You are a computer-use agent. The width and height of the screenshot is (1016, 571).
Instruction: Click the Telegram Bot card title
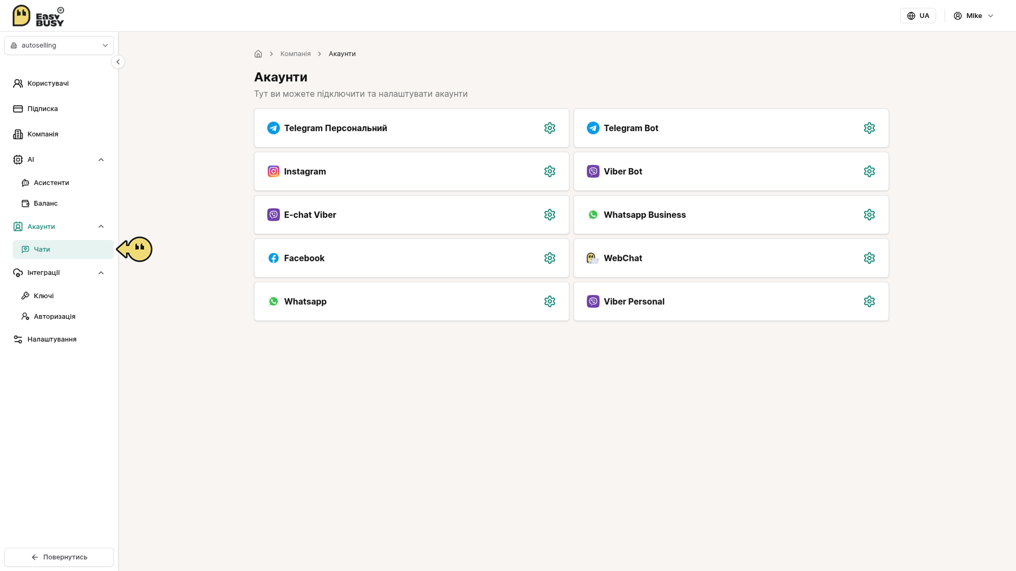[x=631, y=128]
